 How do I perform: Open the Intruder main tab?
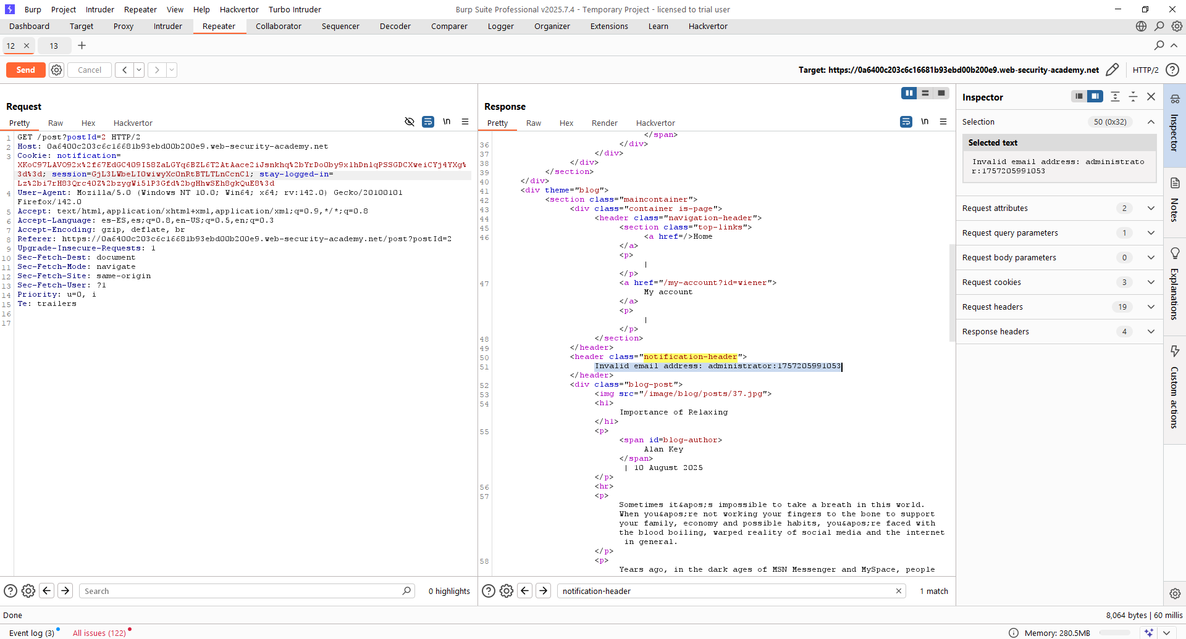pos(167,27)
